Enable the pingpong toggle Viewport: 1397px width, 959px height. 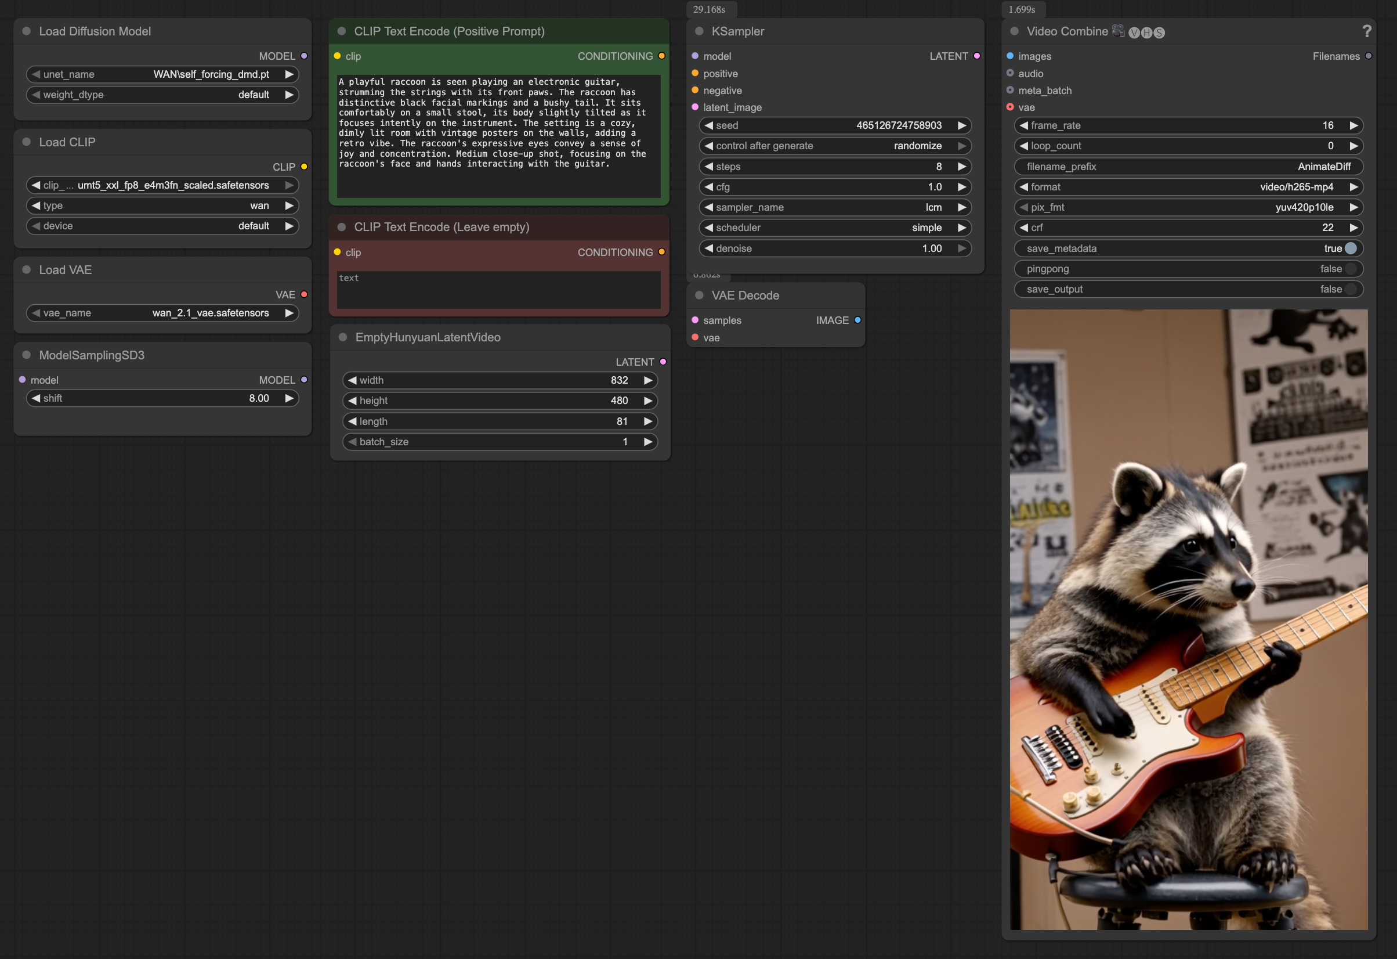tap(1351, 269)
